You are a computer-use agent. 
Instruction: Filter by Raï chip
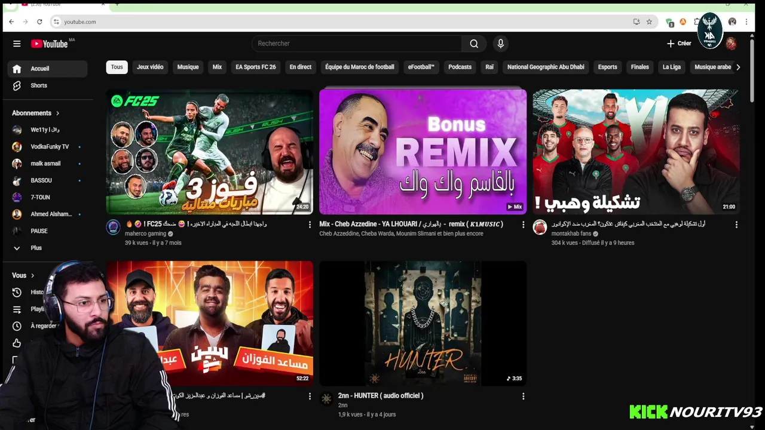(x=489, y=67)
